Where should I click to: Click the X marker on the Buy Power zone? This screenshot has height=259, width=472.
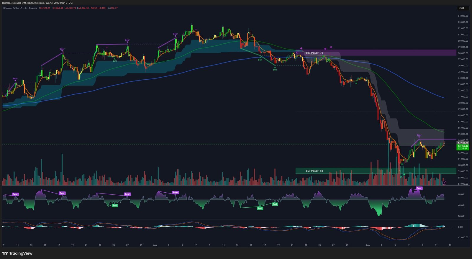click(x=400, y=171)
